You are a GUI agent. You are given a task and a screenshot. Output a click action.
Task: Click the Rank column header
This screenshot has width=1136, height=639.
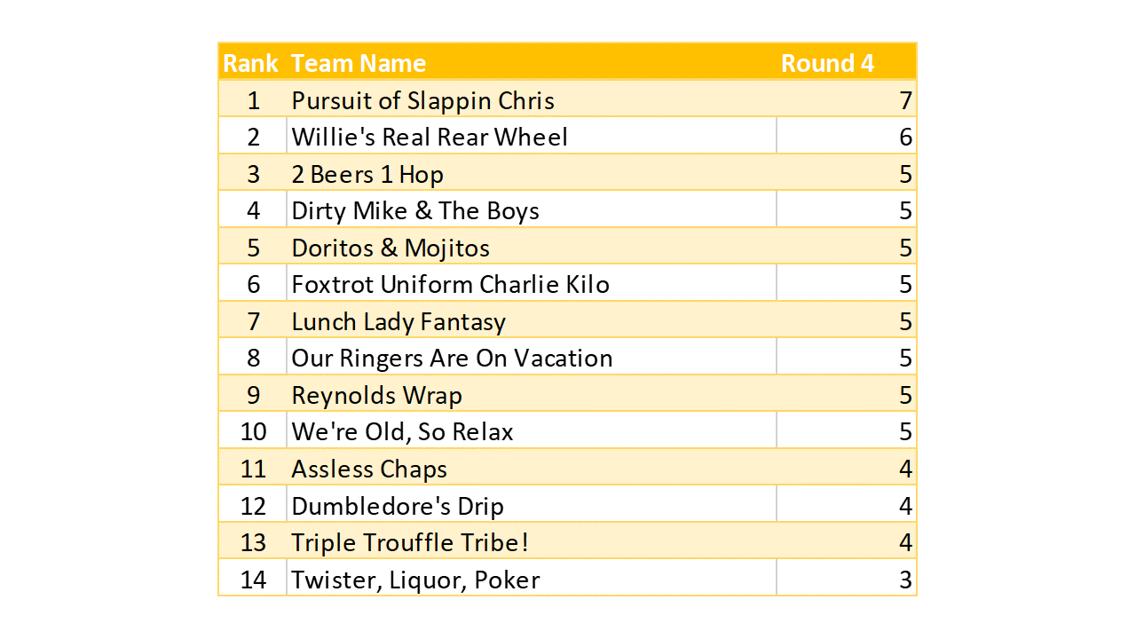coord(250,64)
